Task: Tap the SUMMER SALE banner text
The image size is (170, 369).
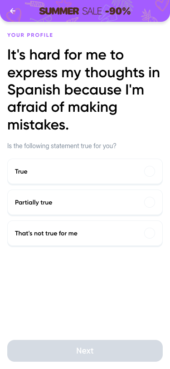Action: tap(71, 11)
